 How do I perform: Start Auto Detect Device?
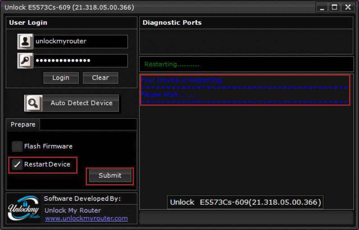tap(72, 103)
